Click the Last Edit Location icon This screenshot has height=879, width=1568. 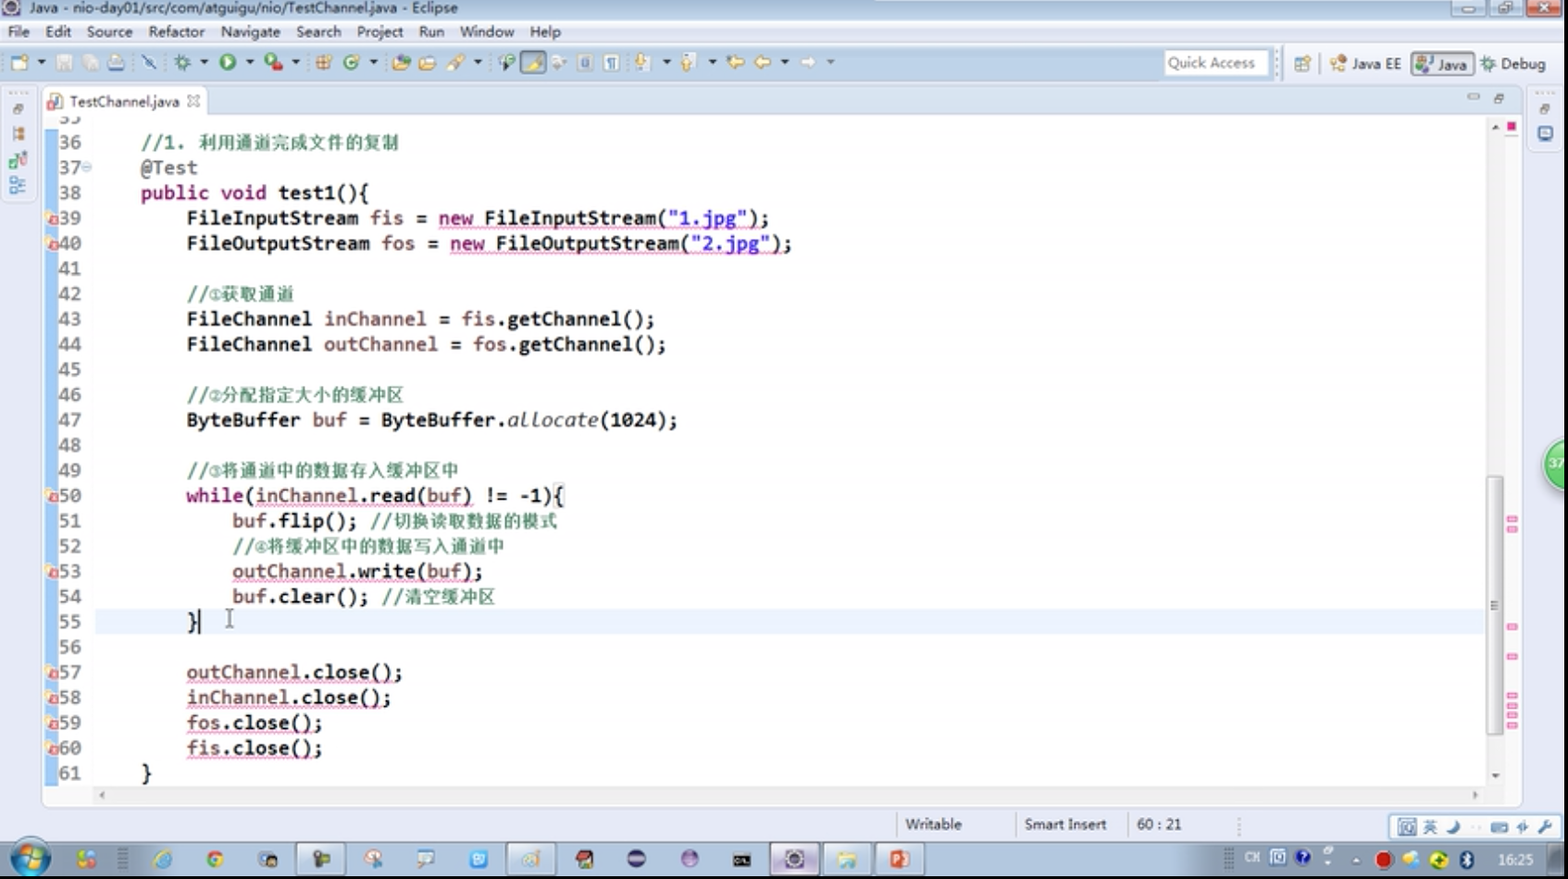[x=735, y=62]
